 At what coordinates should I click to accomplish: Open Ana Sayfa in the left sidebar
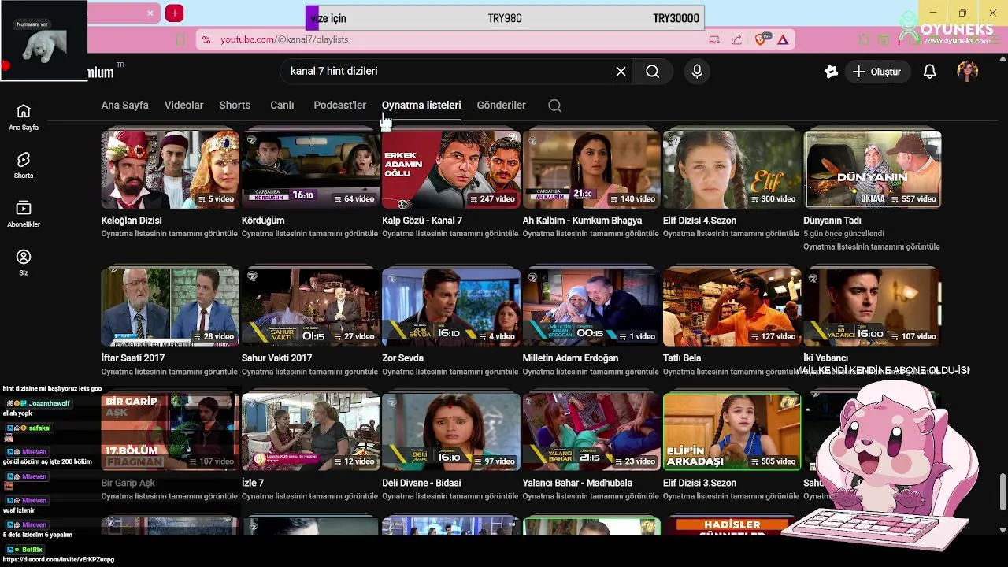point(24,117)
